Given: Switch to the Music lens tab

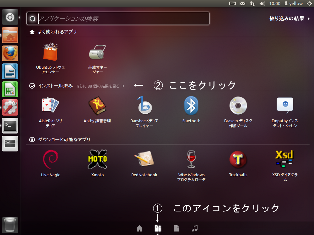Looking at the screenshot, I should (195, 228).
